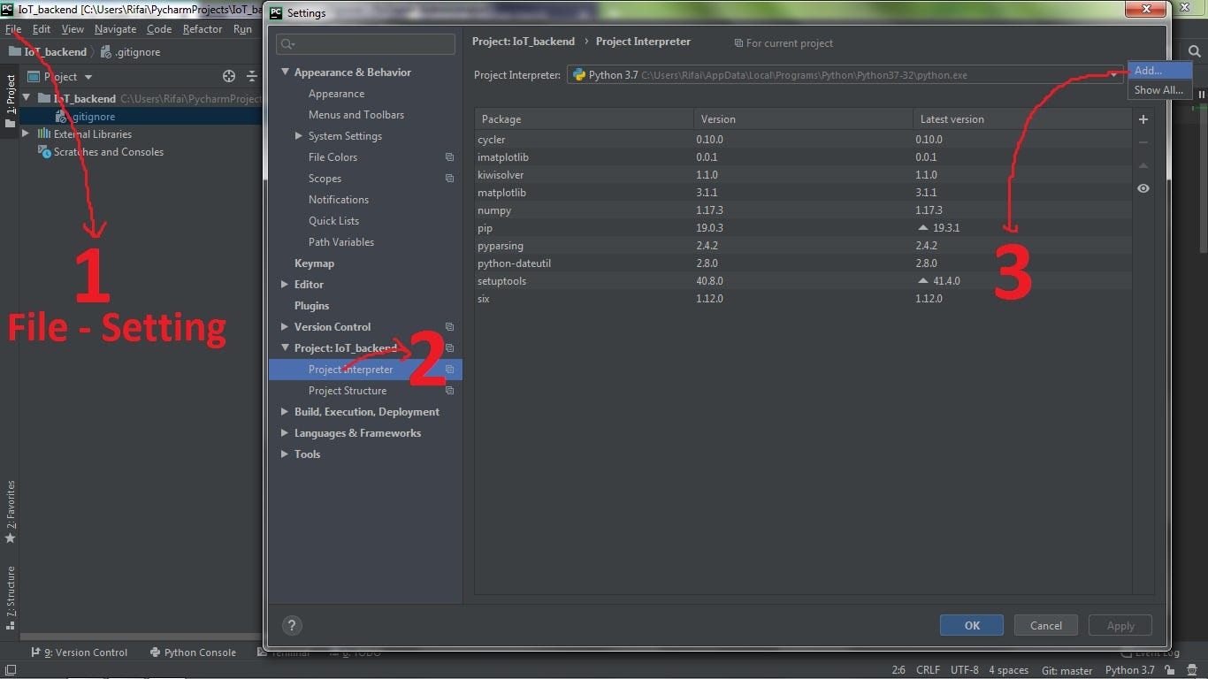Select Plugins settings item
This screenshot has height=679, width=1208.
pos(311,306)
